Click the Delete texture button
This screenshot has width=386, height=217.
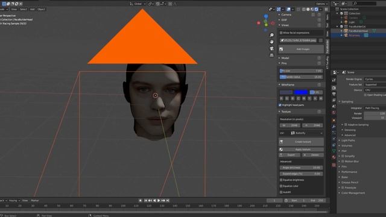312,155
